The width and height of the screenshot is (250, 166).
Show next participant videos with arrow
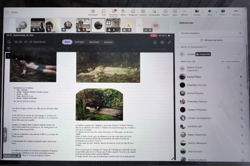(139, 26)
